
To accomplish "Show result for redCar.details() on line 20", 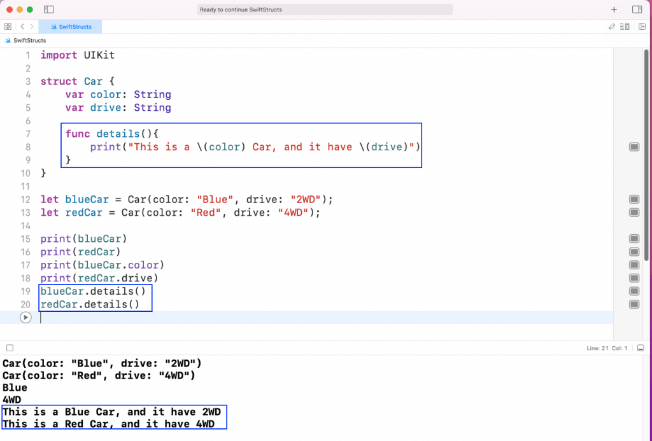I will pos(634,304).
